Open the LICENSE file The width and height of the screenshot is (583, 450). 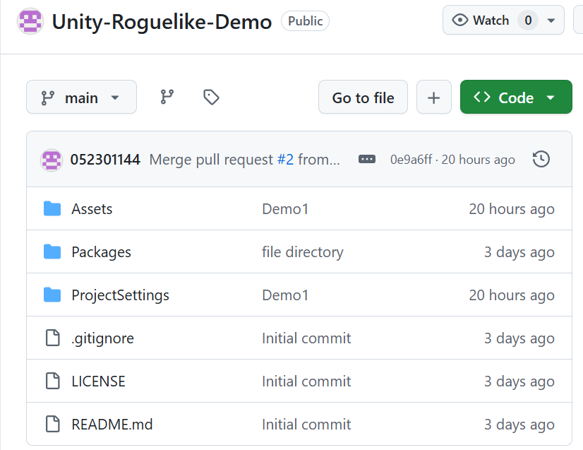pyautogui.click(x=98, y=381)
